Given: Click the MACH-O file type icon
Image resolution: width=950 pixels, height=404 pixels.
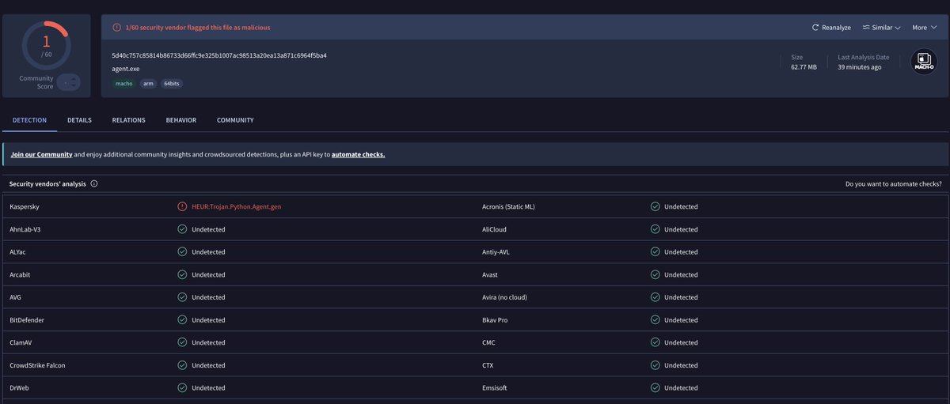Looking at the screenshot, I should pyautogui.click(x=923, y=62).
